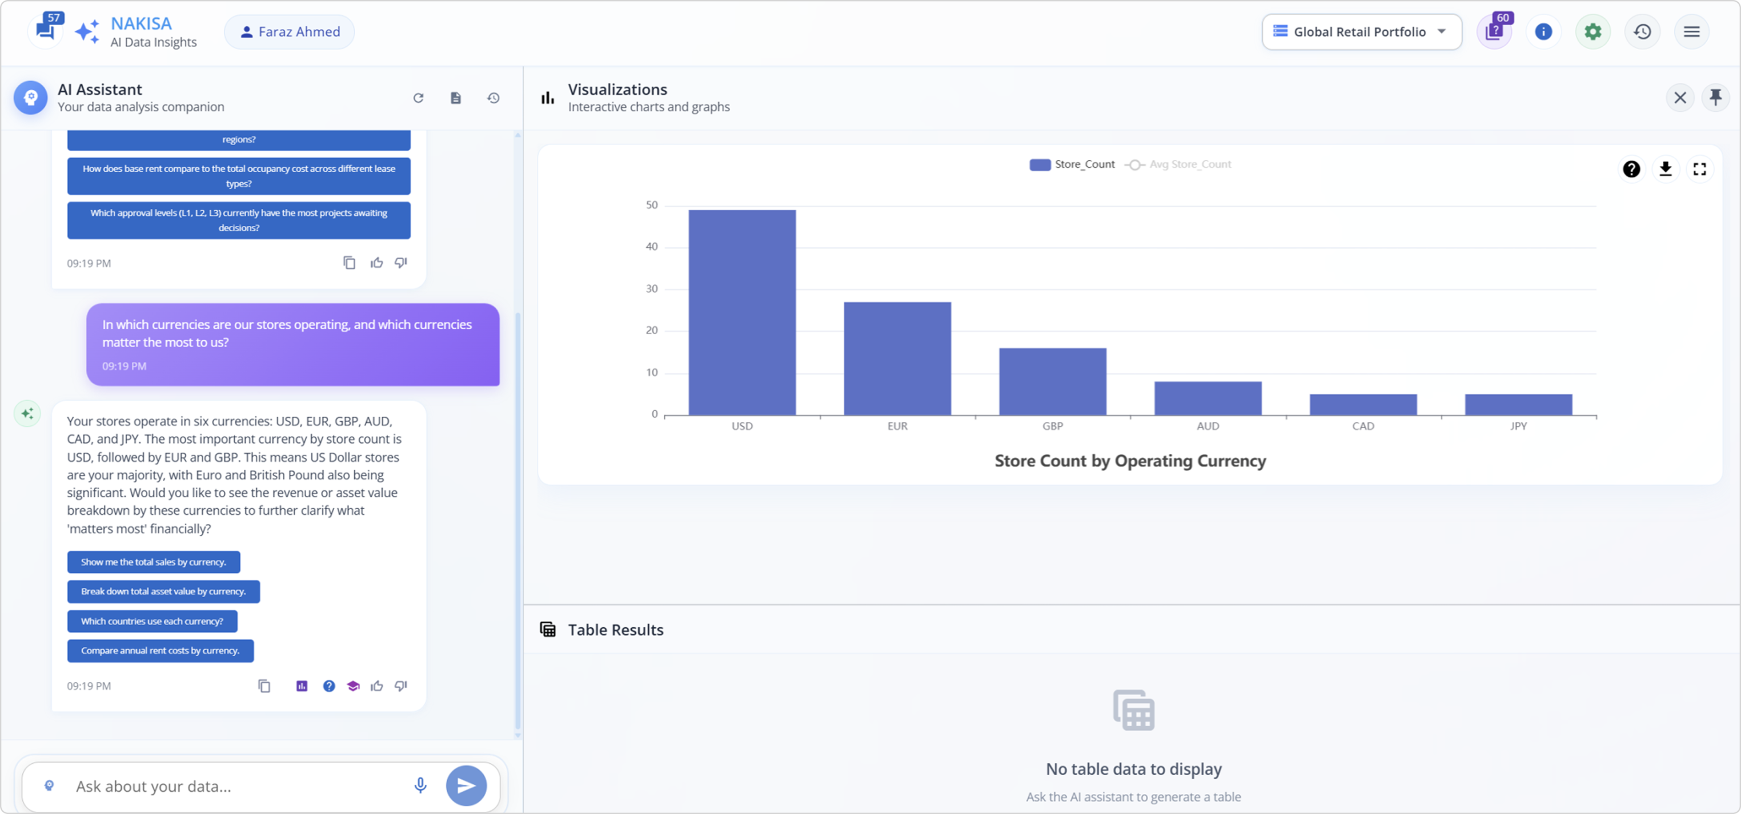Click the graduation cap icon under latest response
The width and height of the screenshot is (1741, 814).
353,686
